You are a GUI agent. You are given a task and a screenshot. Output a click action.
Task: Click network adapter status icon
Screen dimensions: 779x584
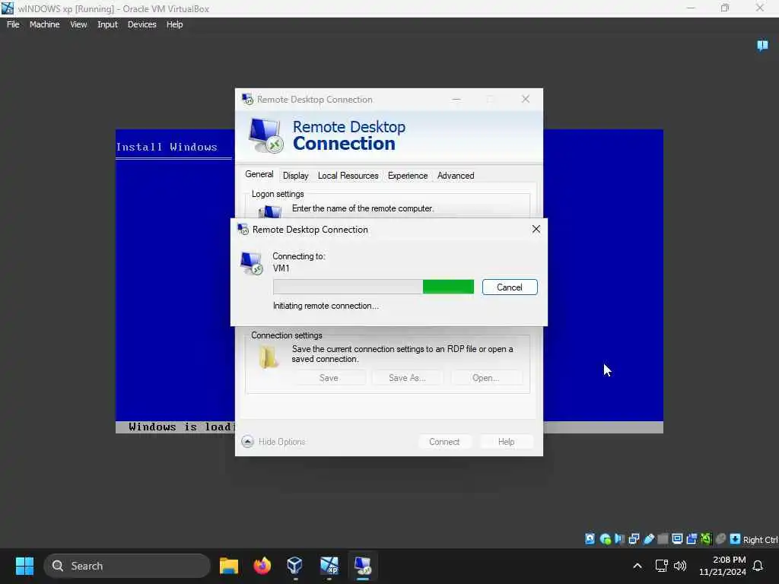[634, 539]
